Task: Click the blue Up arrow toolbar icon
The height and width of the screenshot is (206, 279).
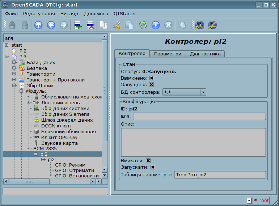Action: 38,25
